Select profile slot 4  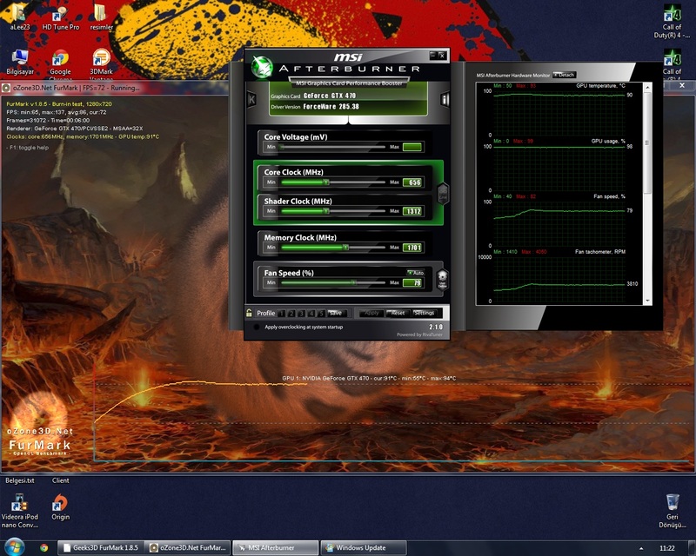click(311, 313)
